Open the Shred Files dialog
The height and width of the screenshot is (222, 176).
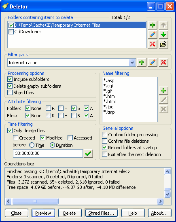pyautogui.click(x=101, y=213)
